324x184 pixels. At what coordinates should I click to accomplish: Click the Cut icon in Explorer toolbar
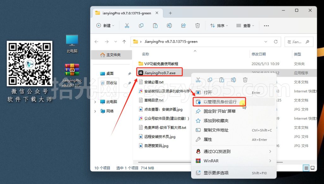coord(127,26)
